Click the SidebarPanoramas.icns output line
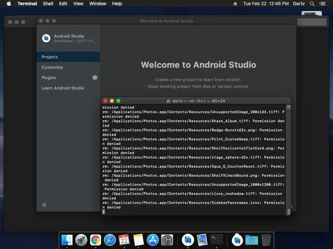Image resolution: width=333 pixels, height=249 pixels. 193,205
